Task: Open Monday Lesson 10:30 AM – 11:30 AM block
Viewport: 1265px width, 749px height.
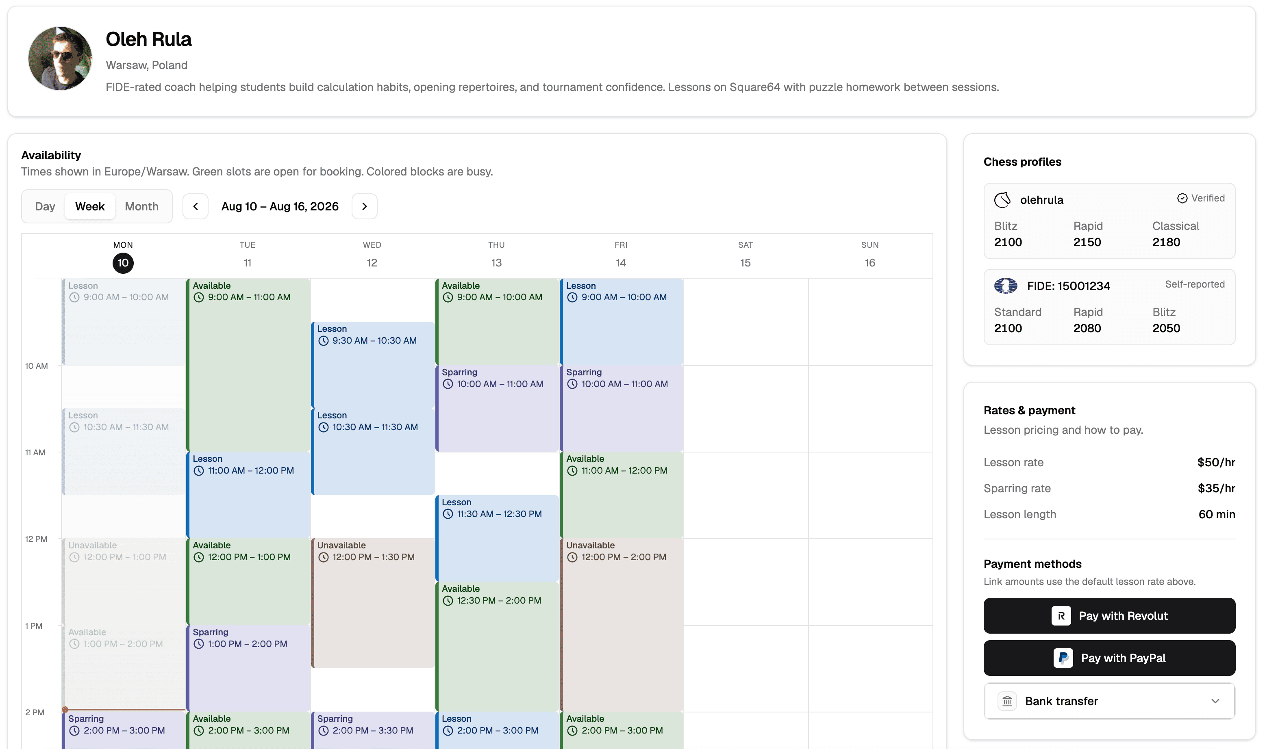Action: [x=124, y=452]
